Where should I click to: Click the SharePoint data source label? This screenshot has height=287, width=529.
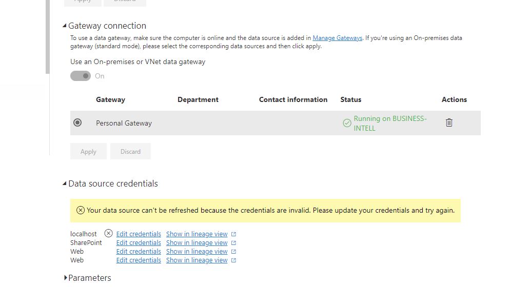[x=86, y=243]
